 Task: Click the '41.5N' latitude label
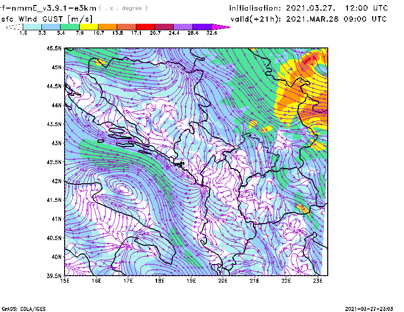point(54,200)
